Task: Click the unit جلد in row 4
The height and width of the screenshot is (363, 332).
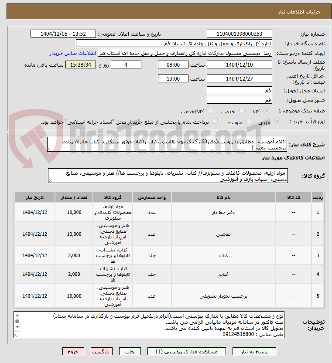Action: [152, 274]
